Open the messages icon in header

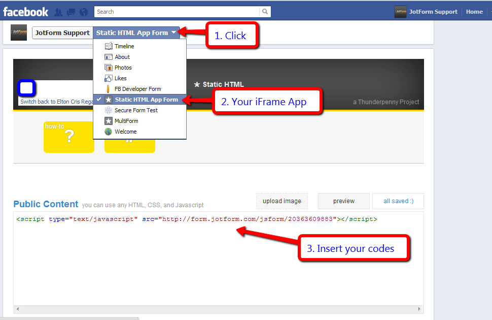point(71,12)
